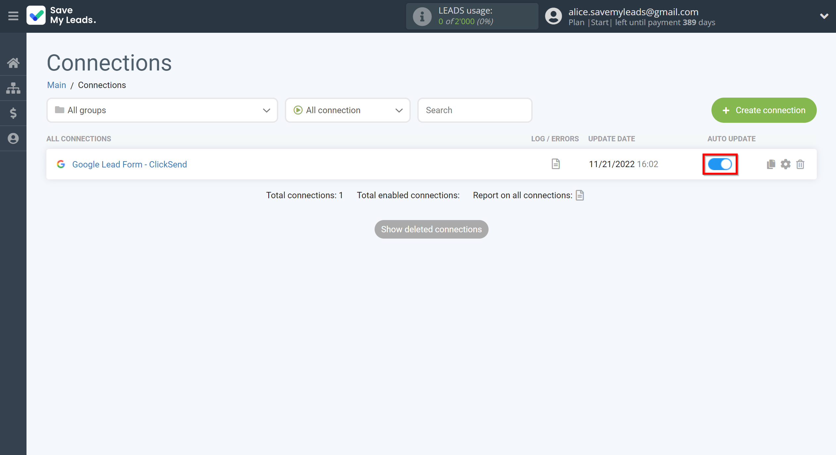Screen dimensions: 836x455
Task: Click the Show deleted connections button
Action: (x=432, y=229)
